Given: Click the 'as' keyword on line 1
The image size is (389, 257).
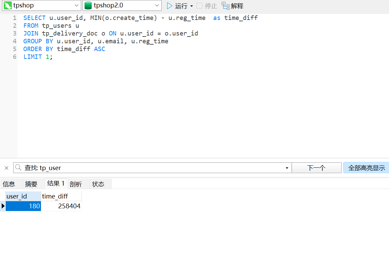Looking at the screenshot, I should coord(217,18).
